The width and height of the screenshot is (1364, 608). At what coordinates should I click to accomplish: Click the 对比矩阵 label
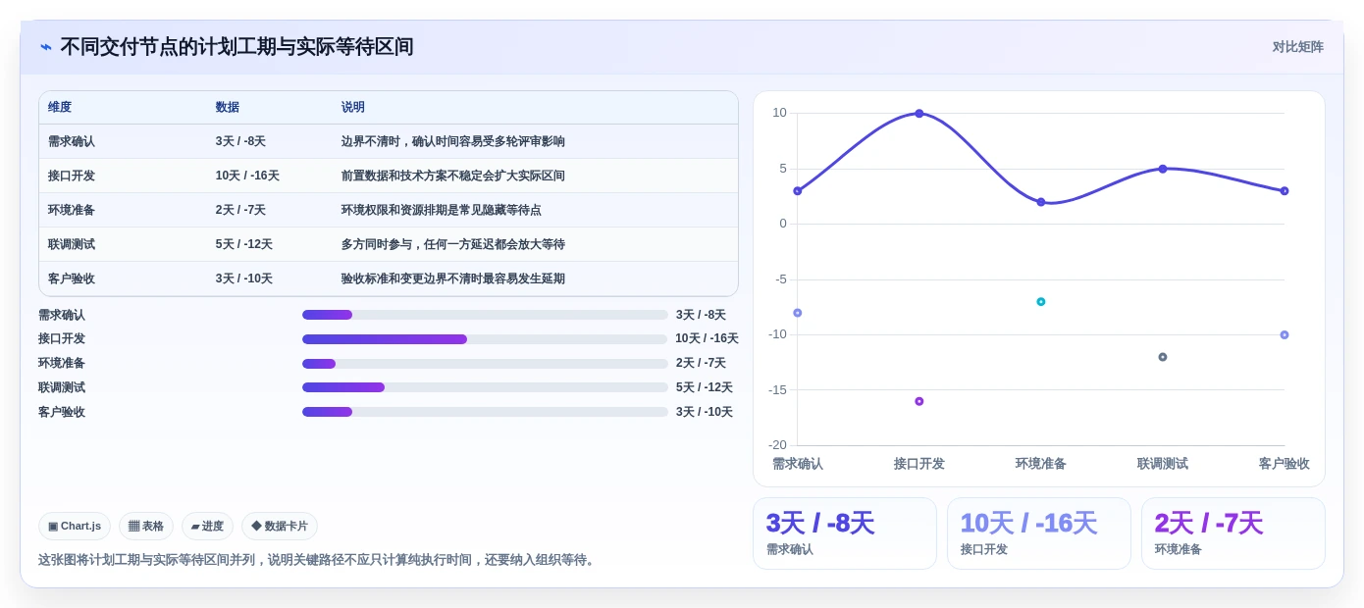click(1297, 47)
